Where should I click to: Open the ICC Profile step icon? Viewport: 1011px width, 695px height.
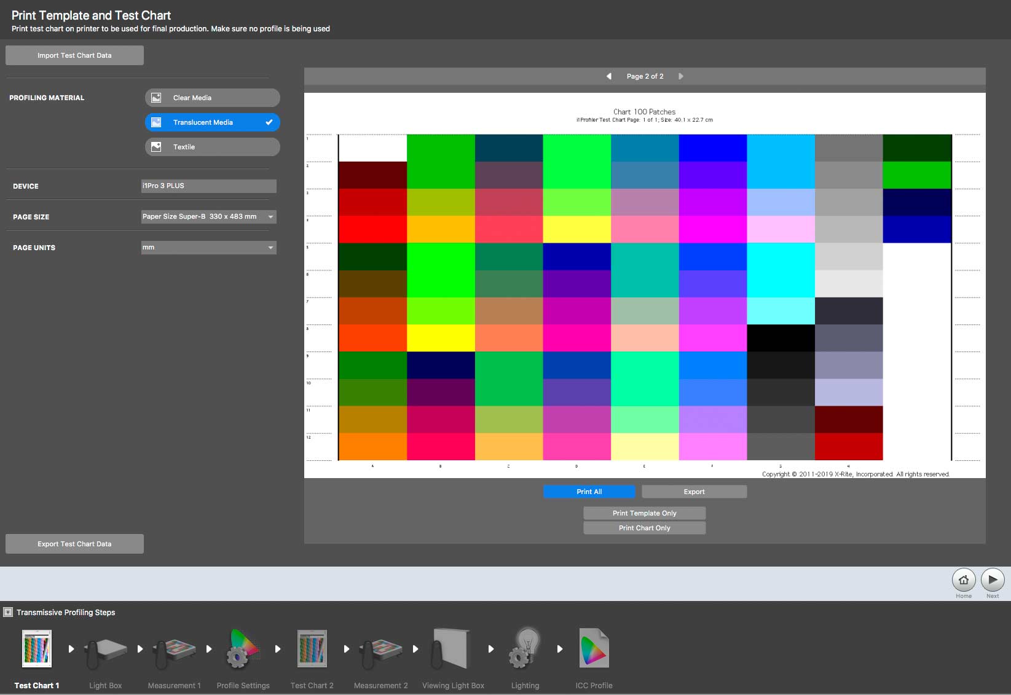594,648
